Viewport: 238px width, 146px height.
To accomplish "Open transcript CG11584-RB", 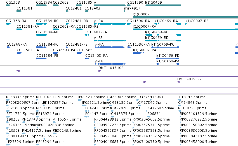I will tap(42, 35).
